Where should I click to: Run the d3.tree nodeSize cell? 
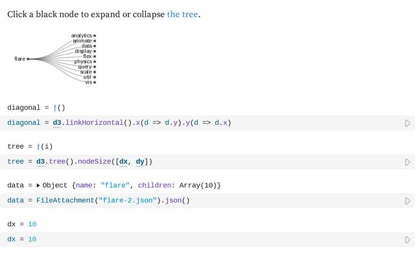407,162
